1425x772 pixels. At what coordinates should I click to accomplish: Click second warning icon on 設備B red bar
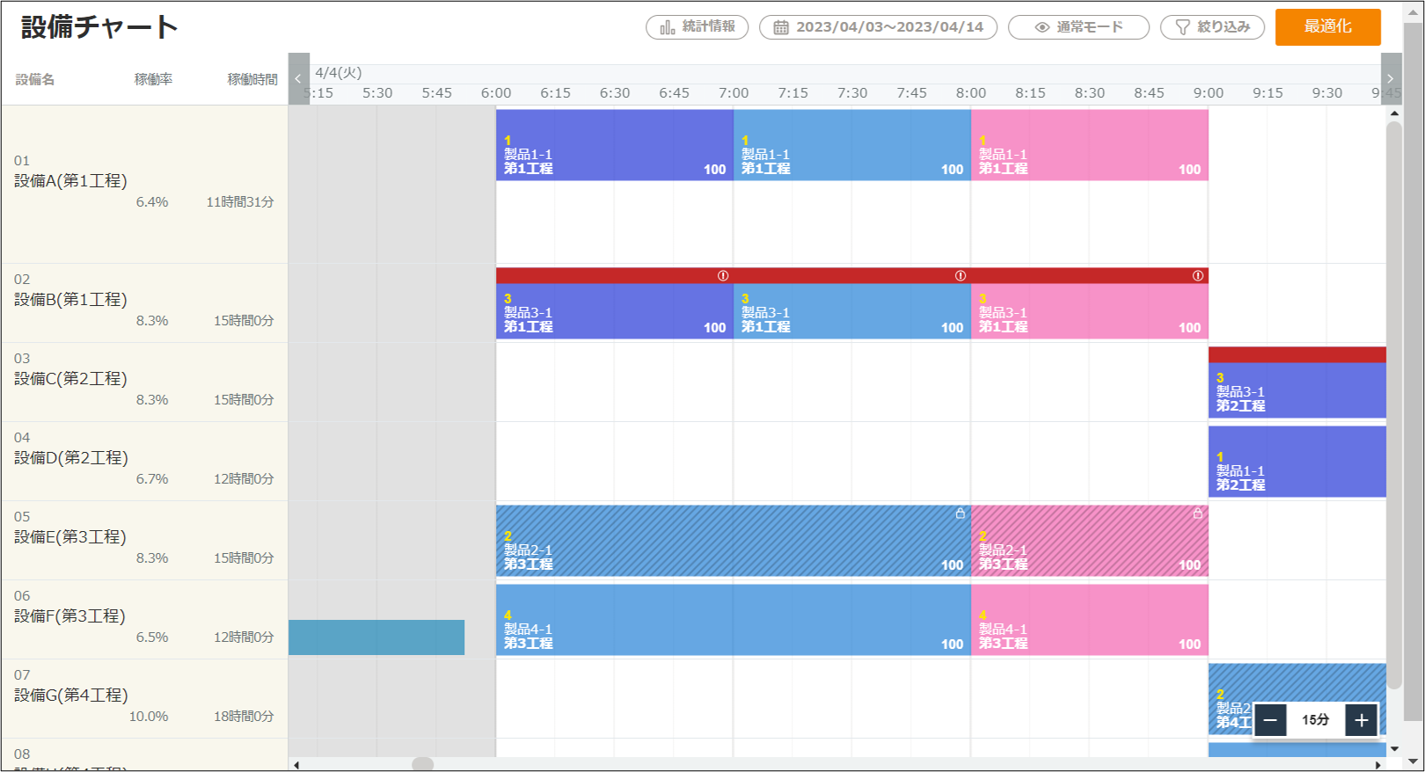[x=961, y=275]
